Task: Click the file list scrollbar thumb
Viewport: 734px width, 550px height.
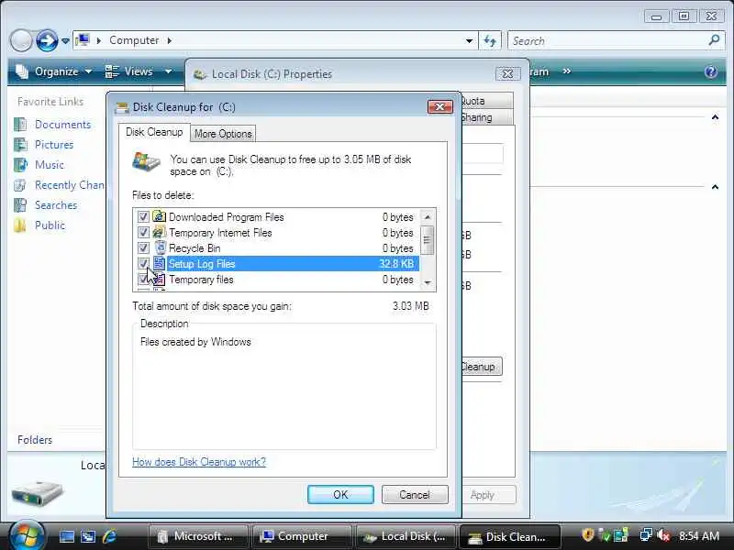Action: (427, 240)
